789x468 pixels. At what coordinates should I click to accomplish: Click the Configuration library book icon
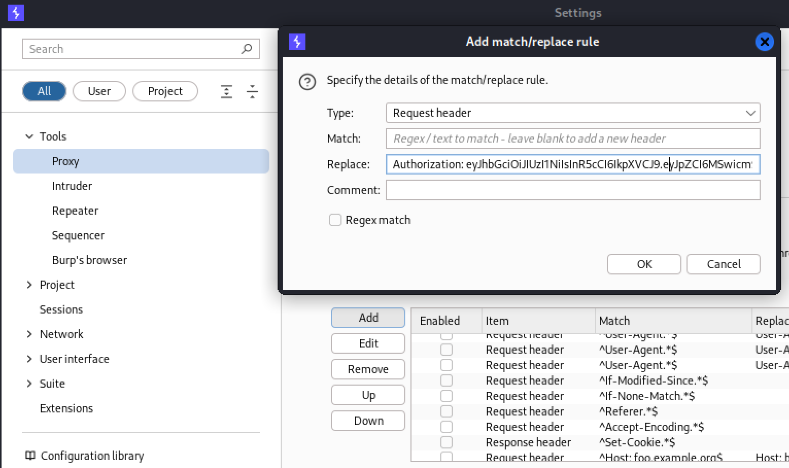tap(30, 456)
